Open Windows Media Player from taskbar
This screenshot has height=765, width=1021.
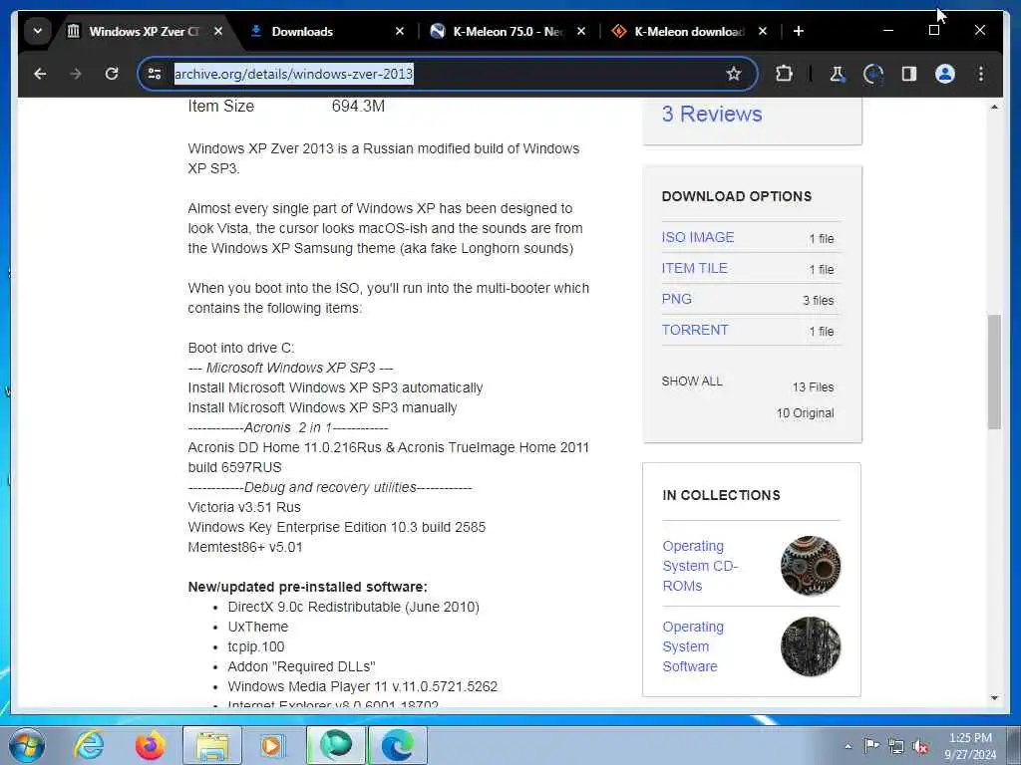(x=271, y=745)
